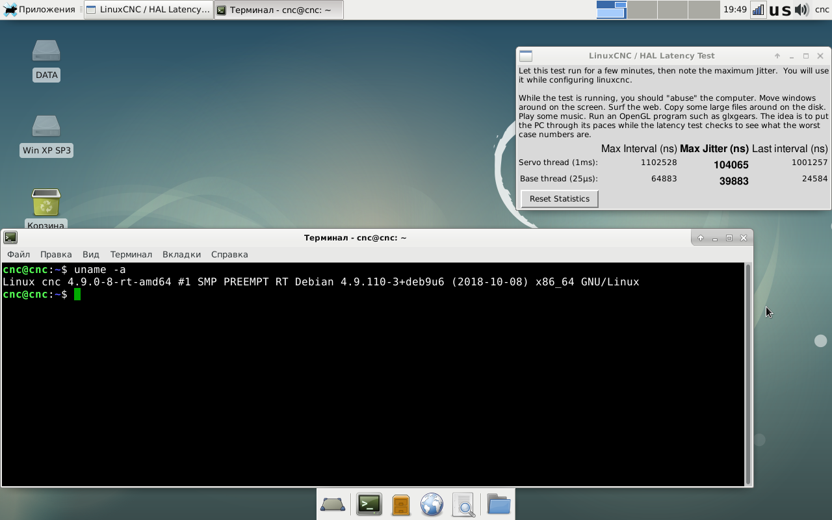The height and width of the screenshot is (520, 832).
Task: Launch the web browser globe icon
Action: (x=432, y=504)
